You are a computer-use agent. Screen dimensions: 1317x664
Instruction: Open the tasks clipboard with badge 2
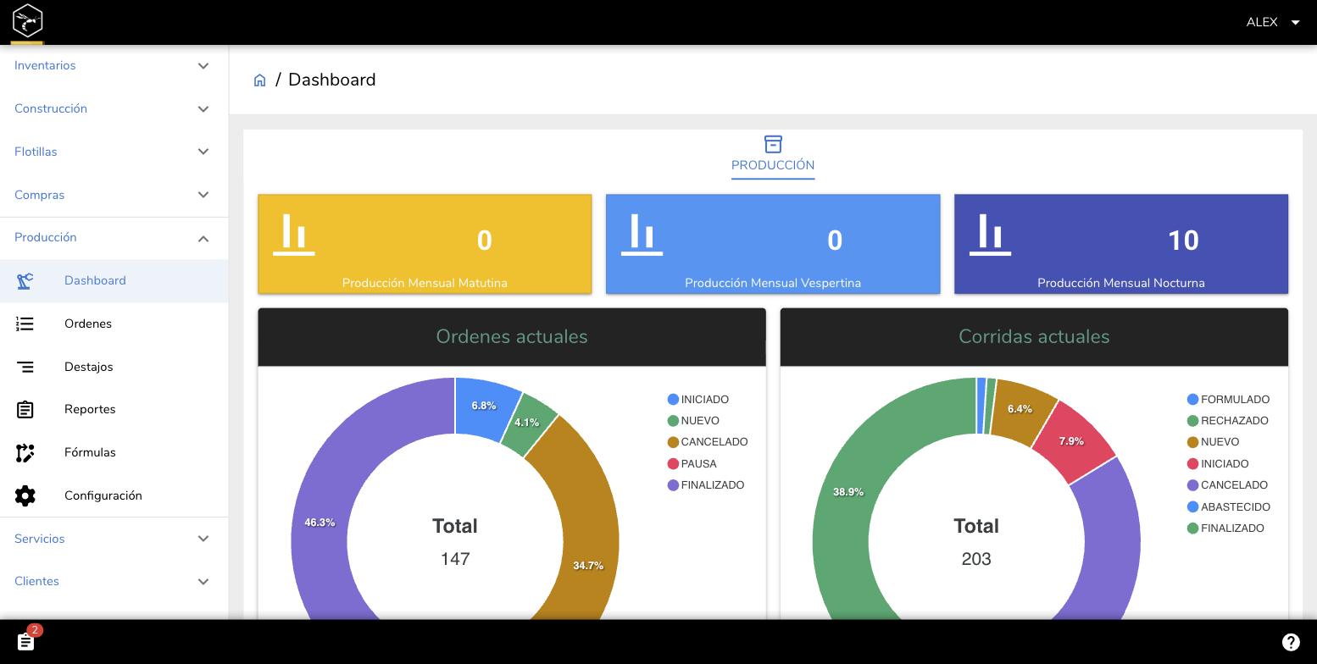[x=26, y=641]
